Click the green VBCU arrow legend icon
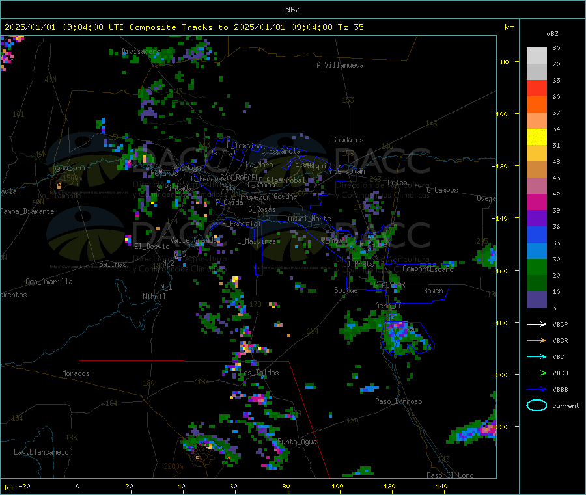The width and height of the screenshot is (586, 495). [537, 373]
